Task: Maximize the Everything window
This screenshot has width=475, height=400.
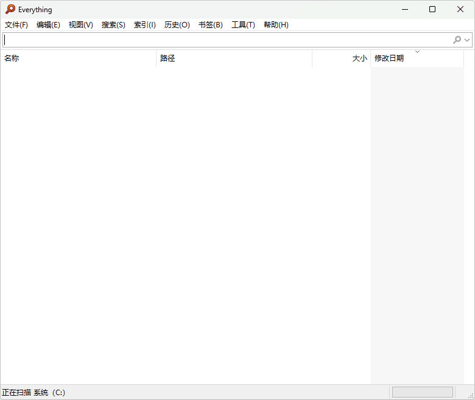Action: 432,9
